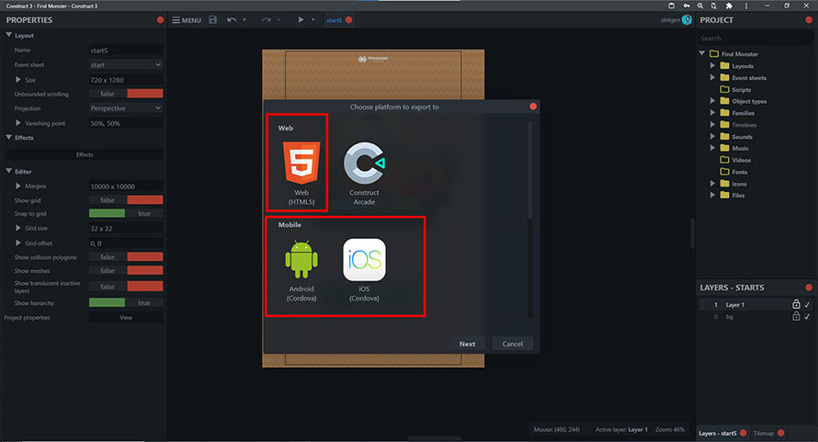Collapse the Editor properties section
This screenshot has height=442, width=818.
pos(9,171)
